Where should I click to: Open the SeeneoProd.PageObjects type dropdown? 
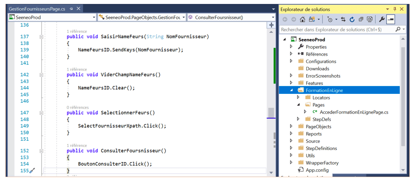pyautogui.click(x=183, y=18)
